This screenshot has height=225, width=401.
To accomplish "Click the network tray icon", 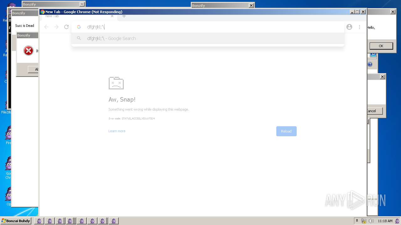I will 364,221.
